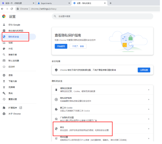Screen dimensions: 162x144
Task: Open the 安全 safe browsing row
Action: 102,129
